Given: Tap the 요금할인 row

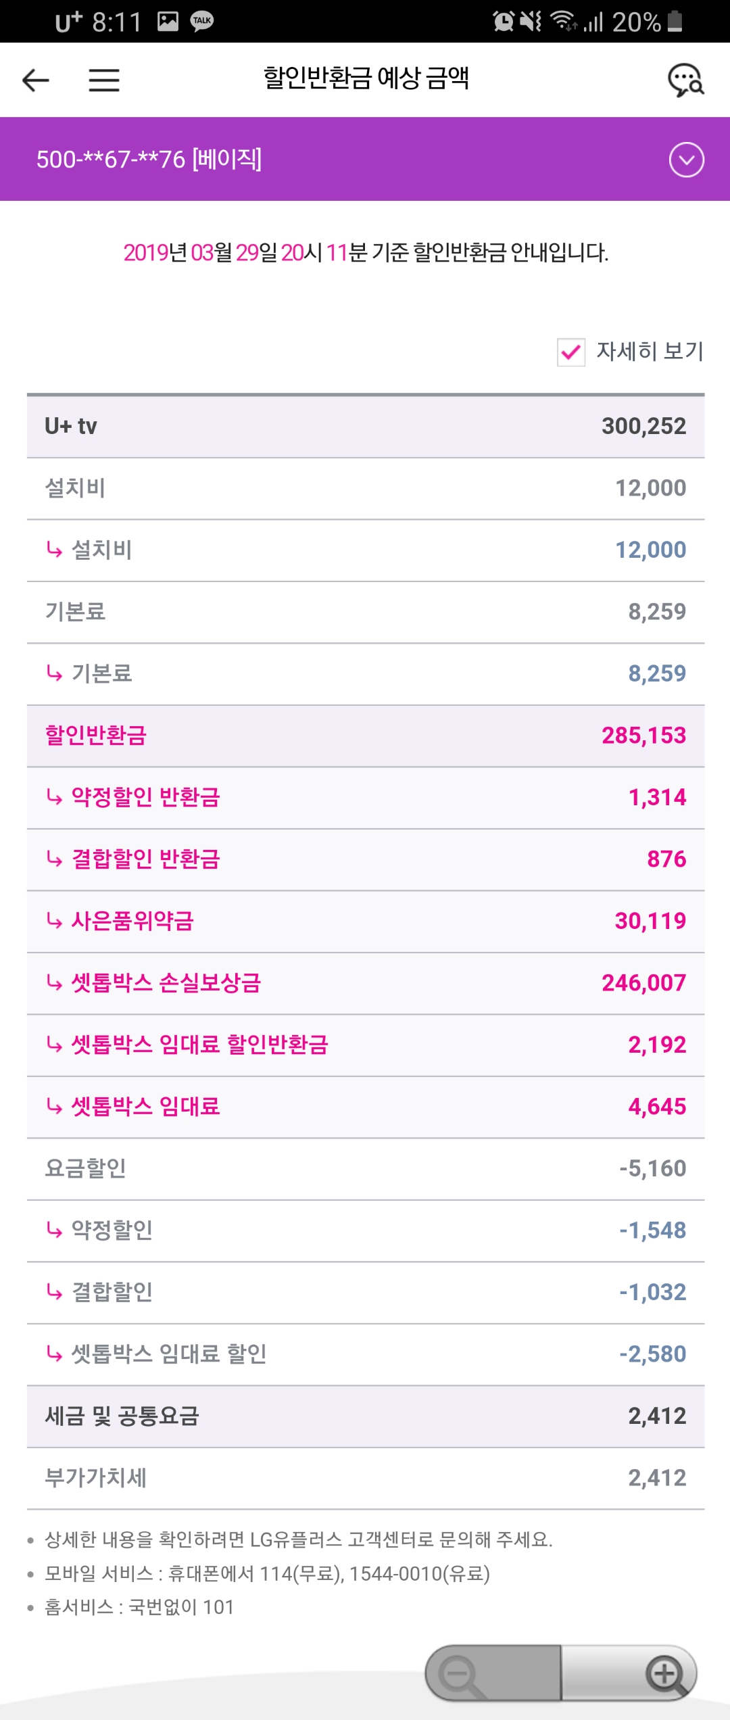Looking at the screenshot, I should click(x=365, y=1168).
